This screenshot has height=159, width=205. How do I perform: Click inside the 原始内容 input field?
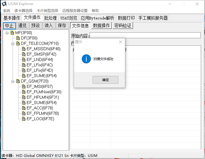pyautogui.click(x=145, y=36)
